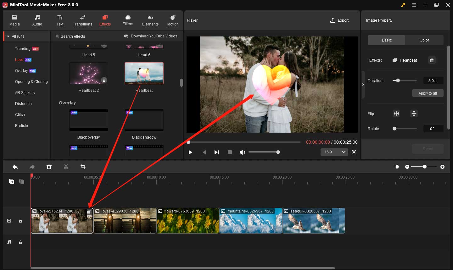This screenshot has width=453, height=270.
Task: Select the Heartbeat effect thumbnail
Action: [x=144, y=73]
